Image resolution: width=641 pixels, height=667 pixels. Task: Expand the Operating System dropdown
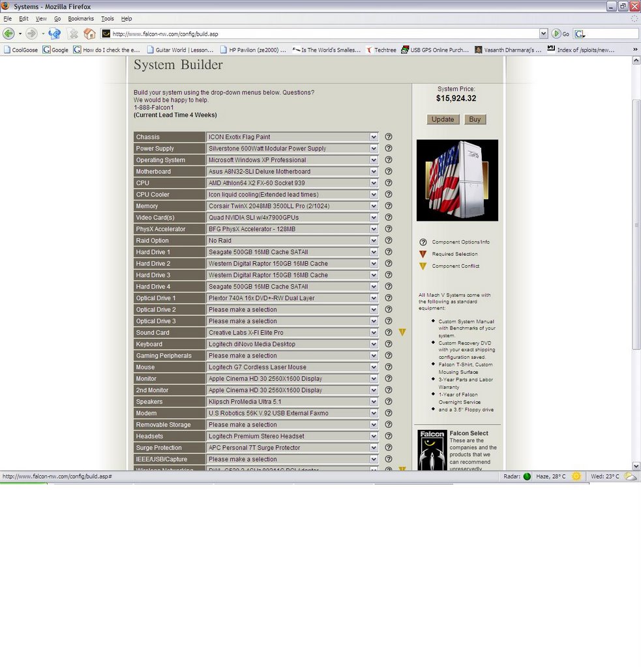(292, 160)
